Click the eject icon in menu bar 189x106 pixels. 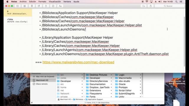point(156,1)
